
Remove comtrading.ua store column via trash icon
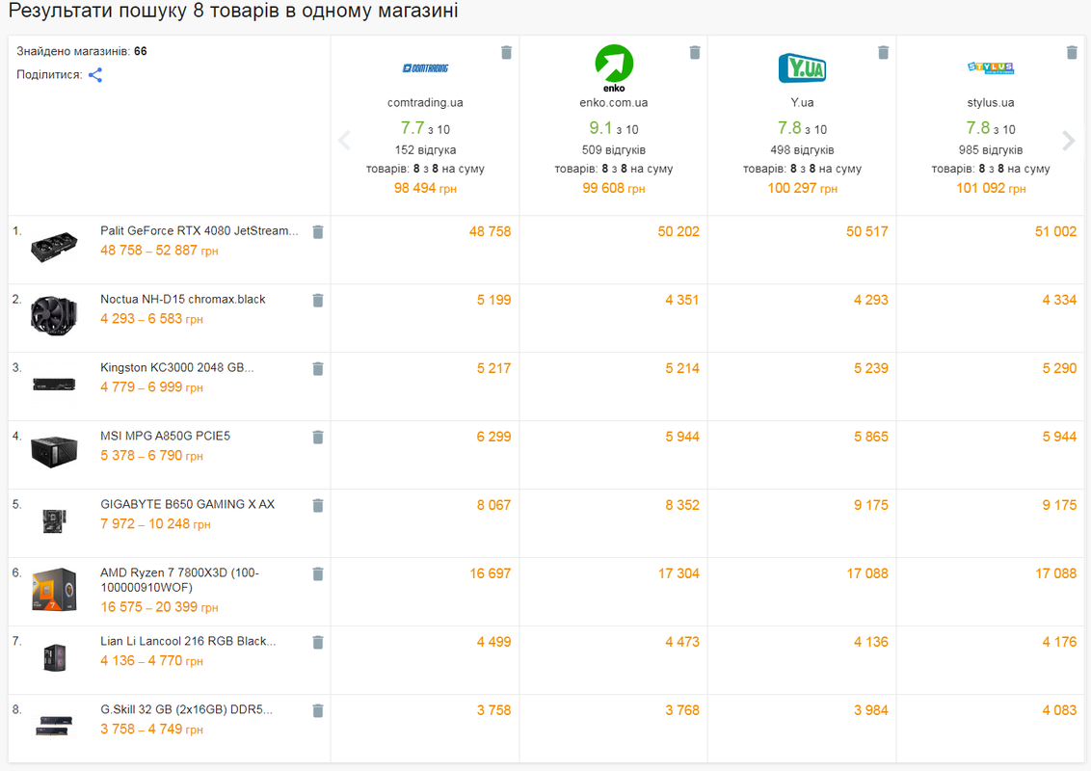click(507, 52)
